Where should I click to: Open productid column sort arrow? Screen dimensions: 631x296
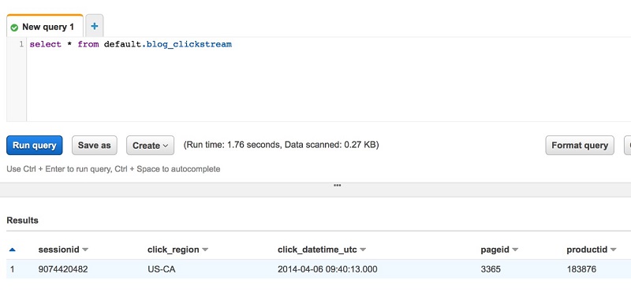coord(613,250)
